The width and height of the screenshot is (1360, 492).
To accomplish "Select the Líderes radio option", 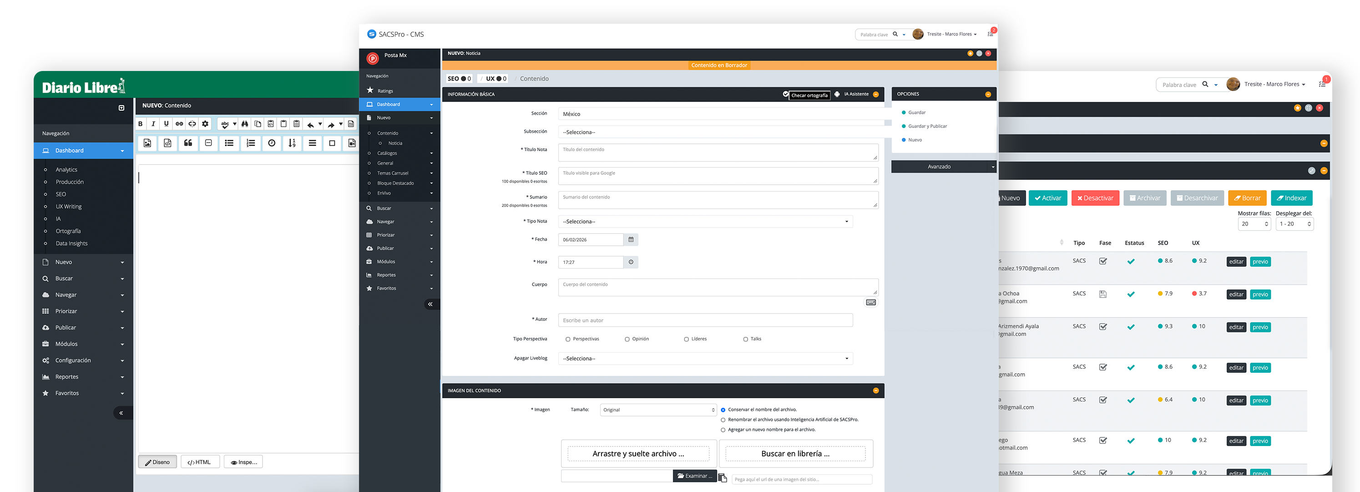I will 686,340.
